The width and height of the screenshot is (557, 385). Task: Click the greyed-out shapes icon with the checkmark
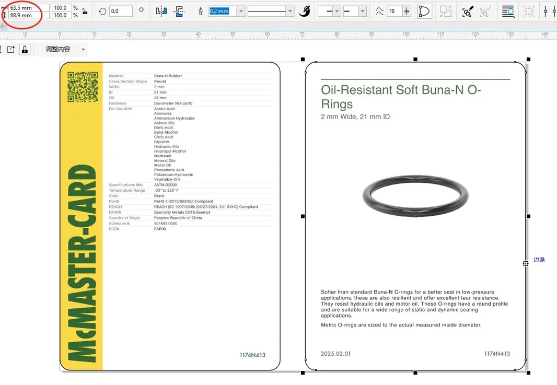coord(485,11)
